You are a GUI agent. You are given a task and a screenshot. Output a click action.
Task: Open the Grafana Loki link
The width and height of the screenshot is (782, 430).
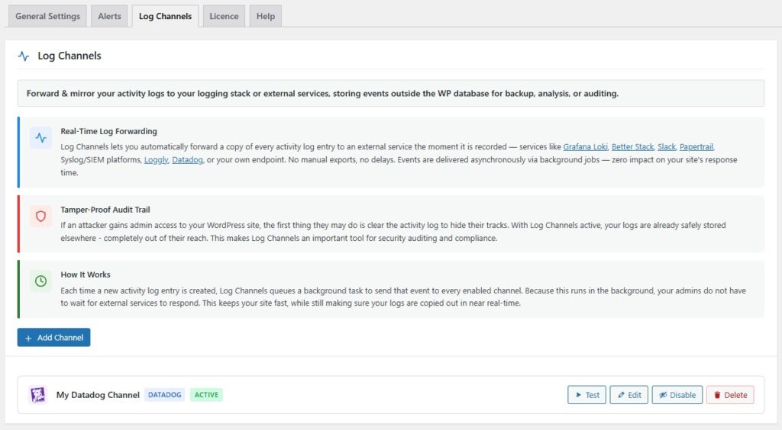(x=586, y=147)
